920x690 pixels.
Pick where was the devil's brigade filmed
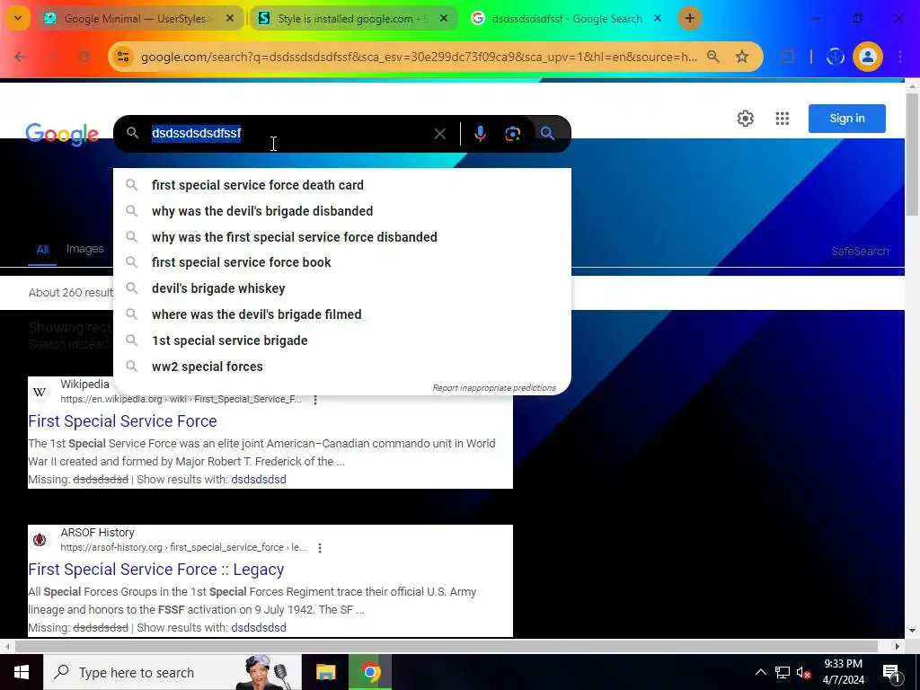(342, 314)
